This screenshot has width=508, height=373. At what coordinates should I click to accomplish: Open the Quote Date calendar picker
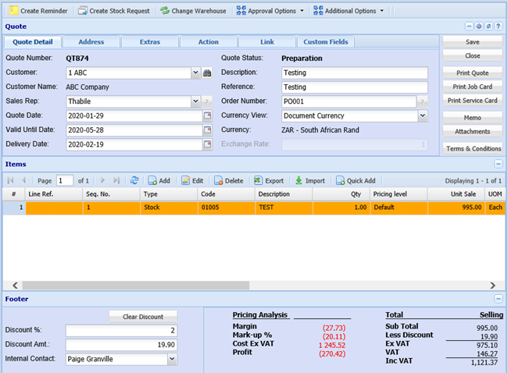point(207,115)
